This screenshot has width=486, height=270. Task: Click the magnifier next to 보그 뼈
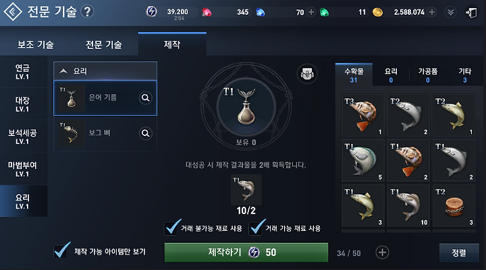145,133
